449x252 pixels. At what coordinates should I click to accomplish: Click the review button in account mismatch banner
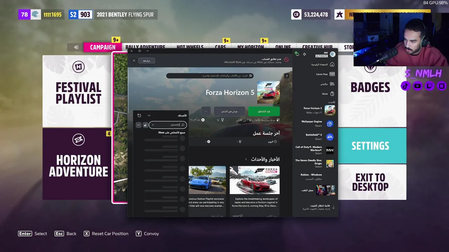point(147,61)
